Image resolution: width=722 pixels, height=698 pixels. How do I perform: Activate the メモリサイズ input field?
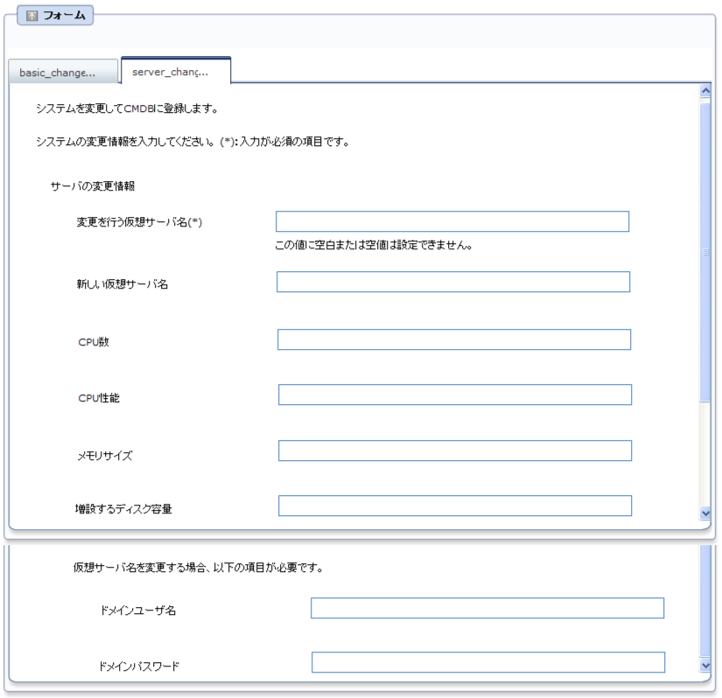coord(455,450)
